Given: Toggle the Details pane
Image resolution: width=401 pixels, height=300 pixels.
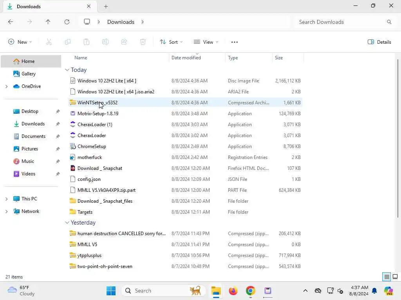Looking at the screenshot, I should (x=379, y=42).
